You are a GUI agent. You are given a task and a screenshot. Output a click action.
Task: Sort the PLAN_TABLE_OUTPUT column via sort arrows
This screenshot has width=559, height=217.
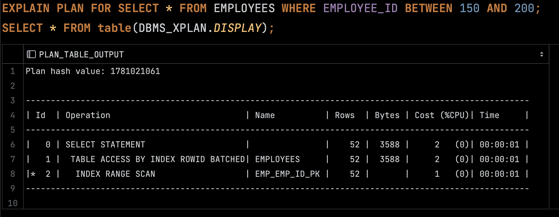coord(541,54)
